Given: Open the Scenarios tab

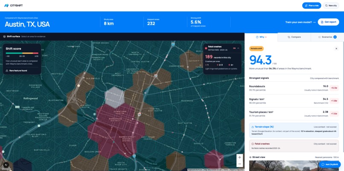Looking at the screenshot, I should [x=327, y=37].
